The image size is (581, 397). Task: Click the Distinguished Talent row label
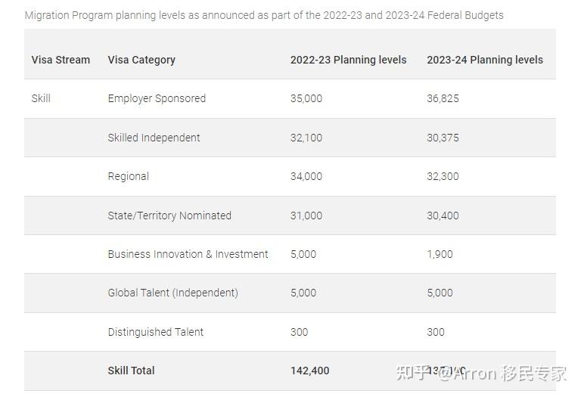coord(155,332)
